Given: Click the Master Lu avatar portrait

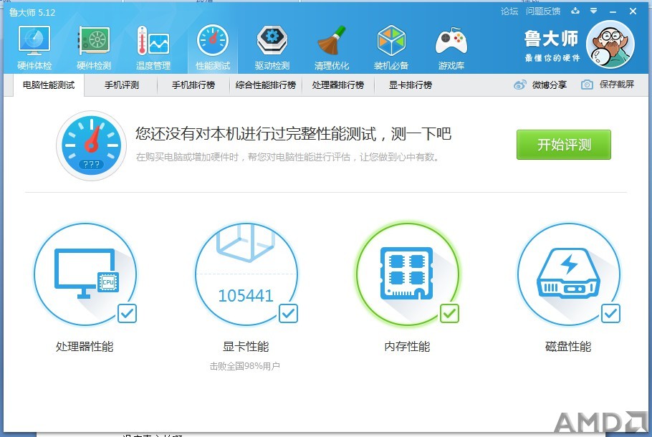Looking at the screenshot, I should tap(610, 44).
